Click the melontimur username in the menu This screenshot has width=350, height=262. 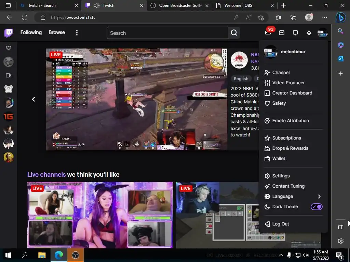293,52
